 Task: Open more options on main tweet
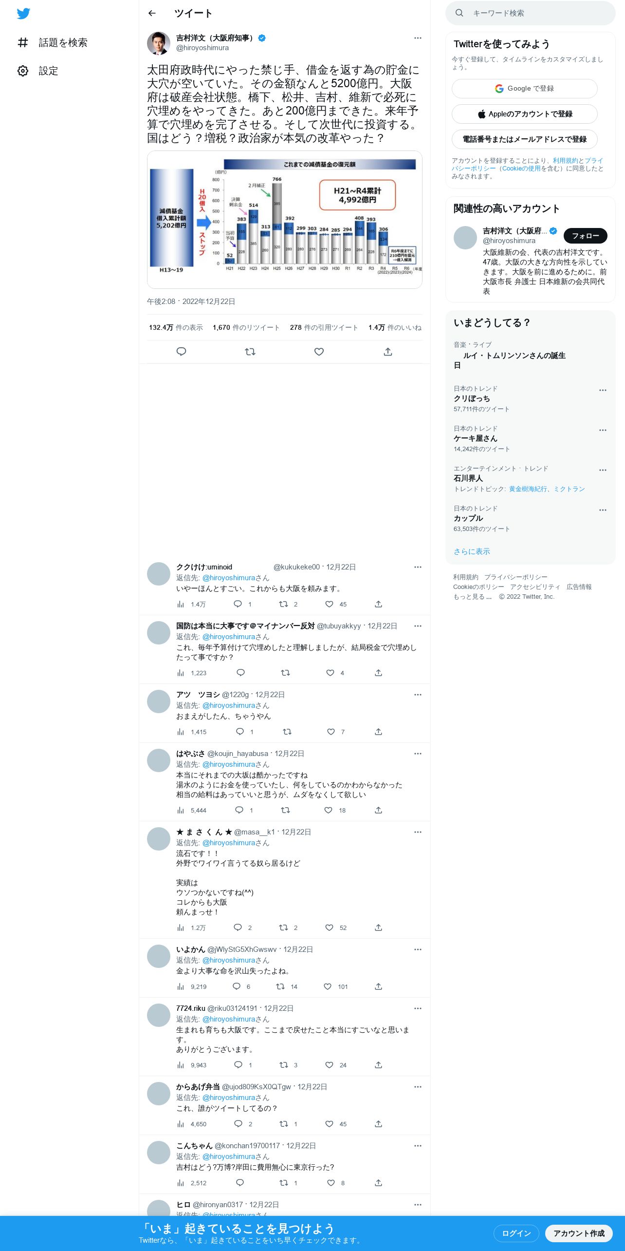click(418, 38)
